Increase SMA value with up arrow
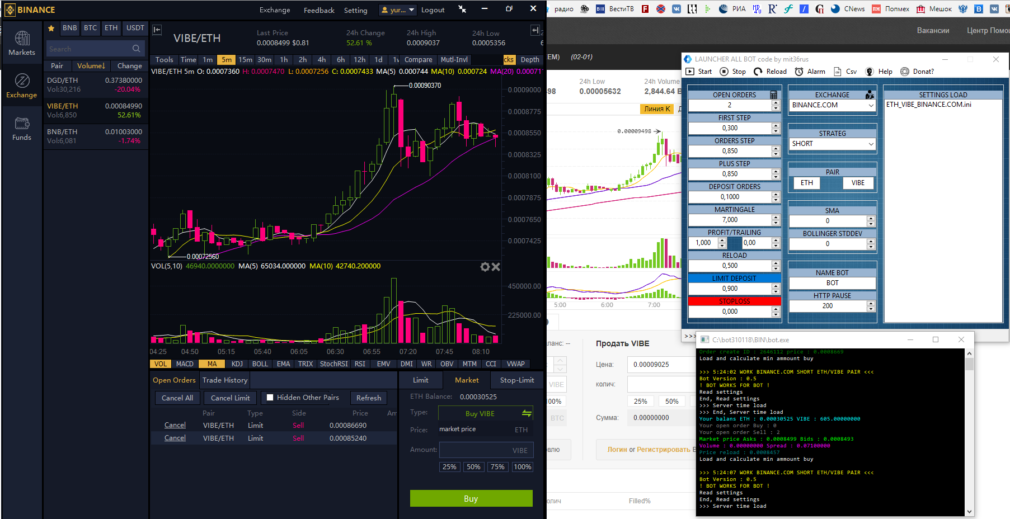 [x=871, y=219]
